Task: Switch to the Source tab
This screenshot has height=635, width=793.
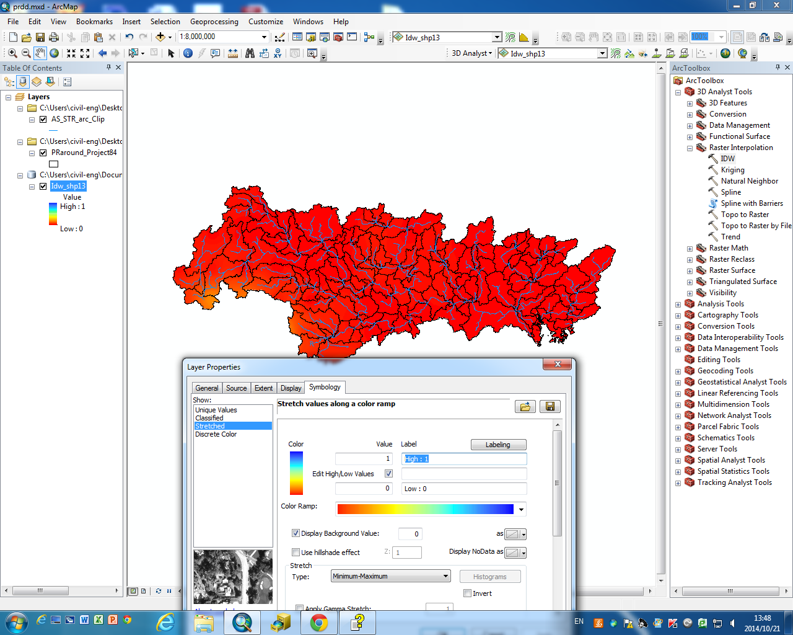Action: (x=236, y=388)
